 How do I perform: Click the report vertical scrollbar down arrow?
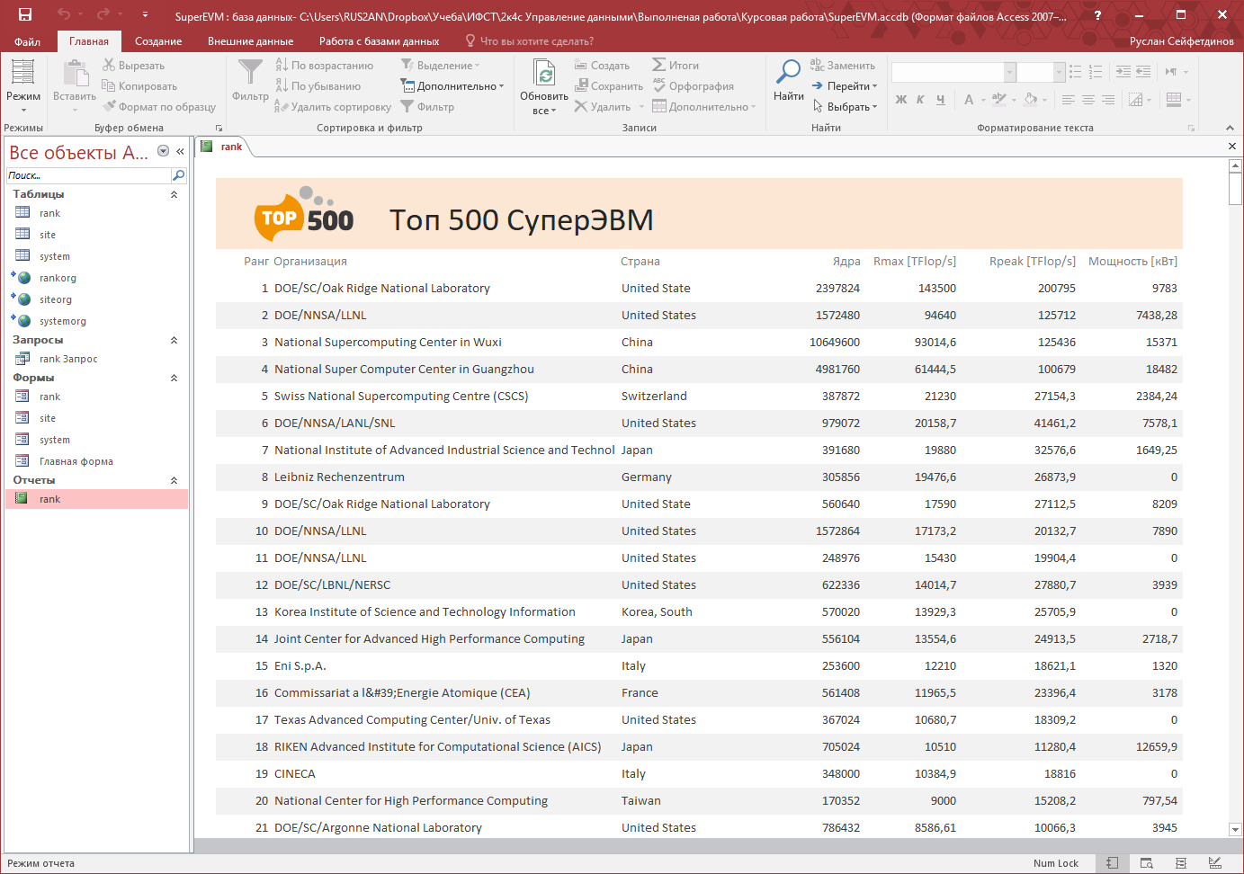point(1235,830)
